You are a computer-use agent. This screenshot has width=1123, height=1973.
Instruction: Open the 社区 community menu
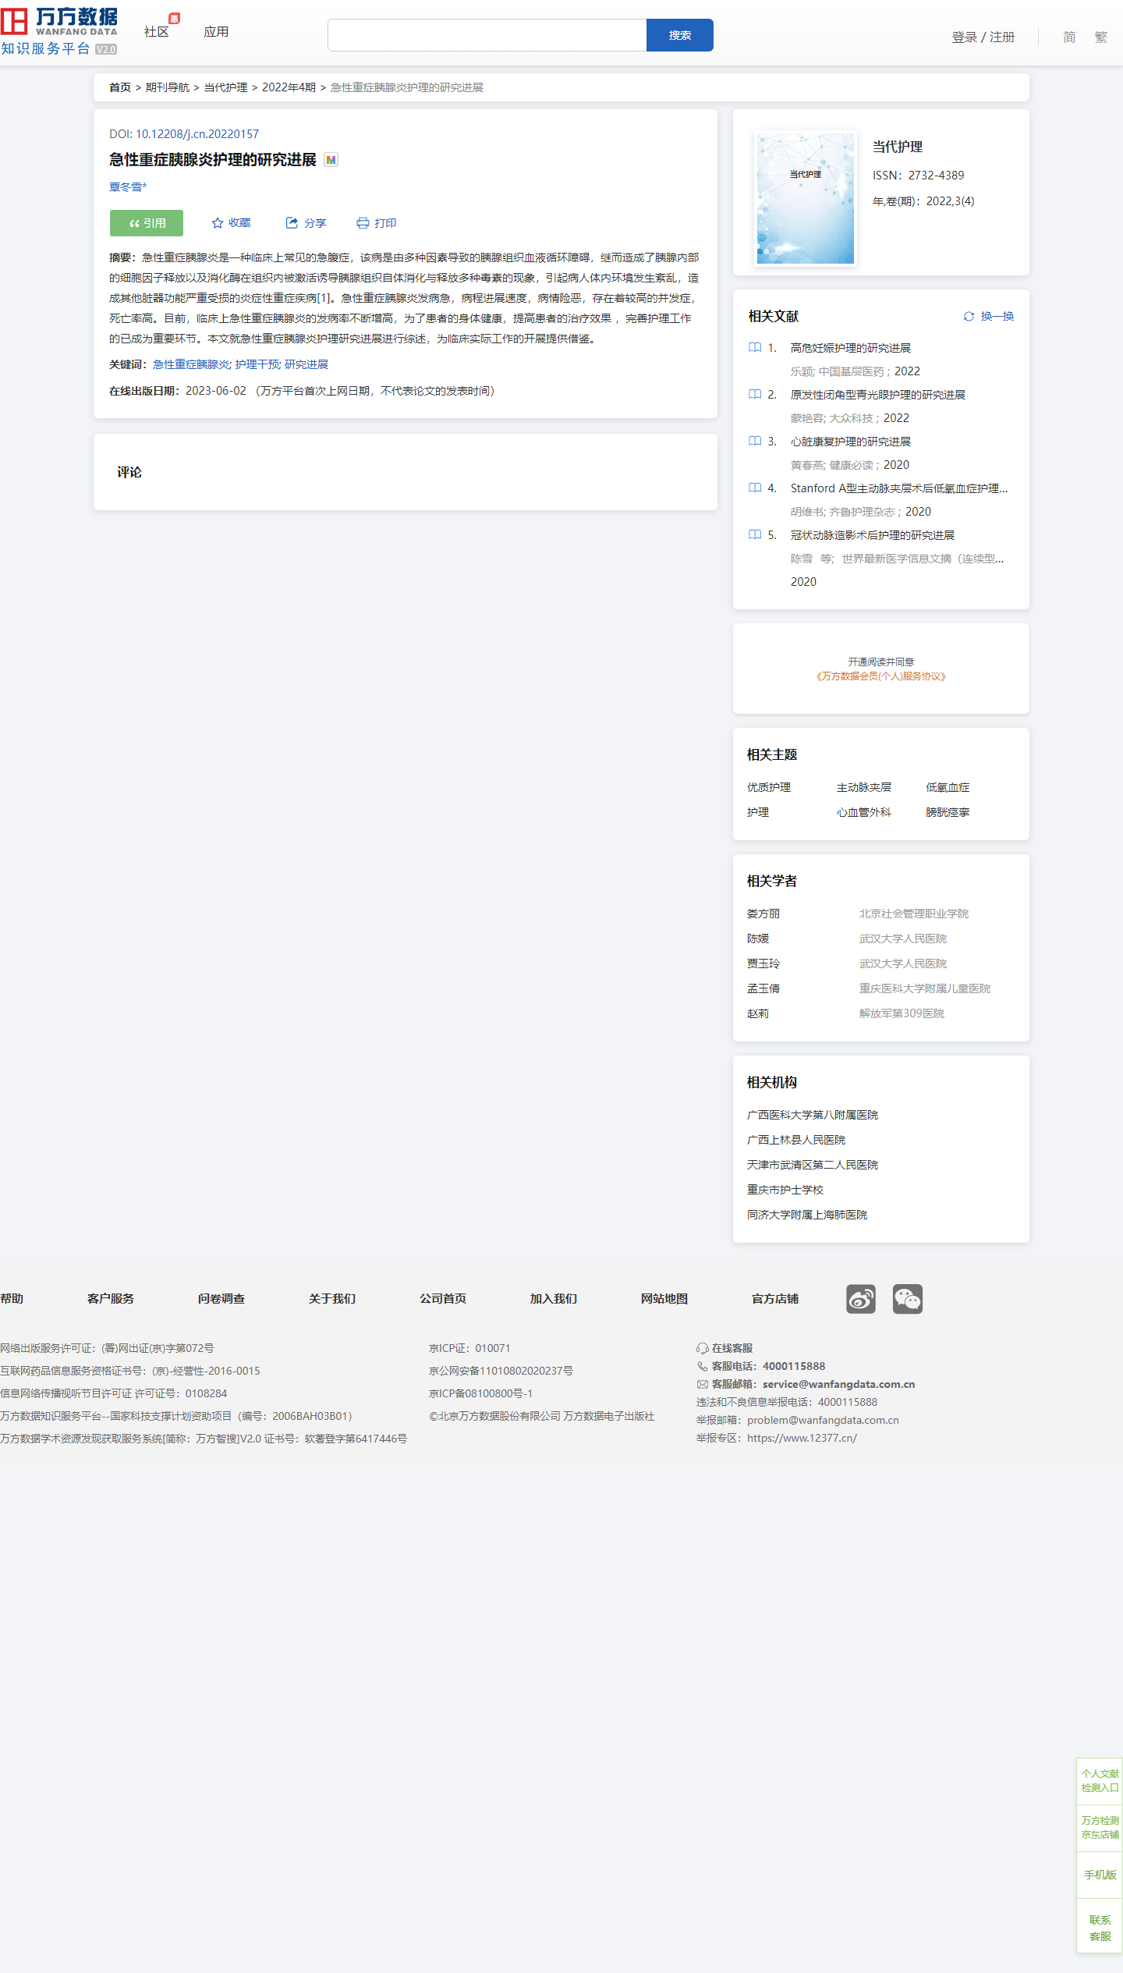[157, 32]
